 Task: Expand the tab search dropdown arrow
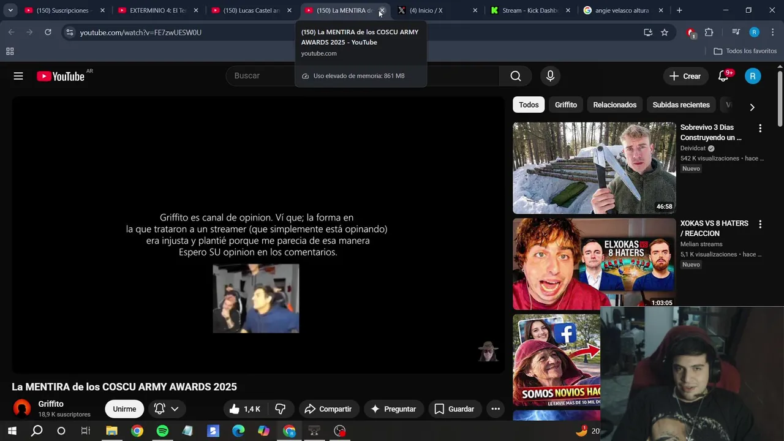tap(10, 10)
